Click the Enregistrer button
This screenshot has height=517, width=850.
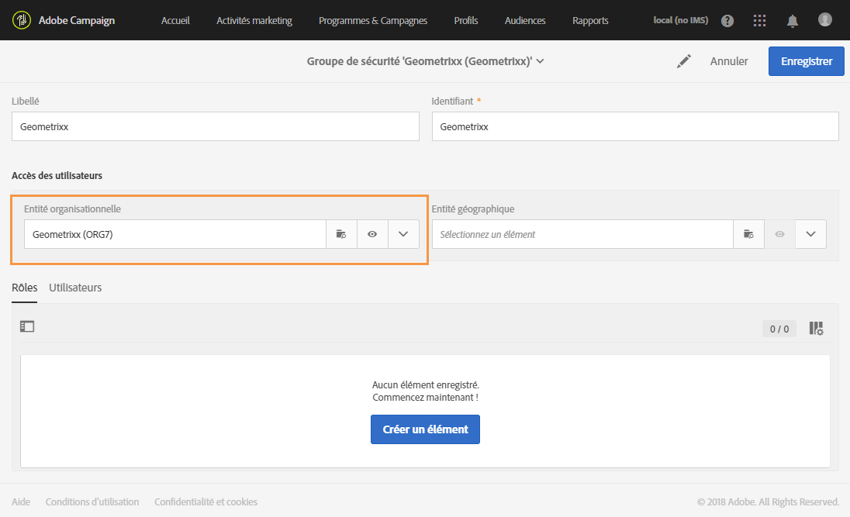click(x=806, y=61)
